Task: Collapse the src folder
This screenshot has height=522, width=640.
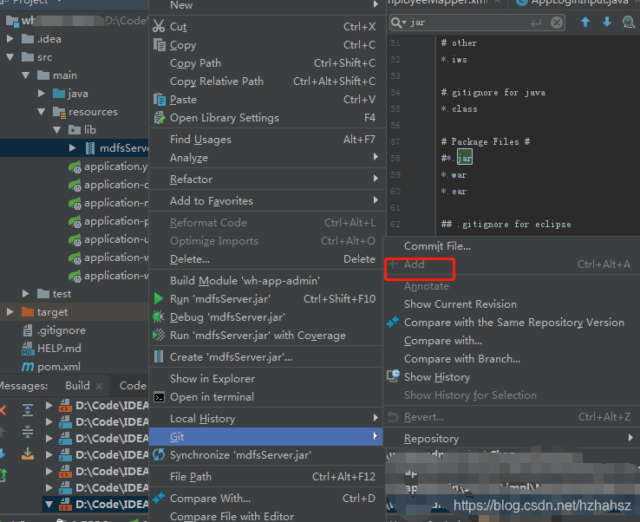Action: pos(10,57)
